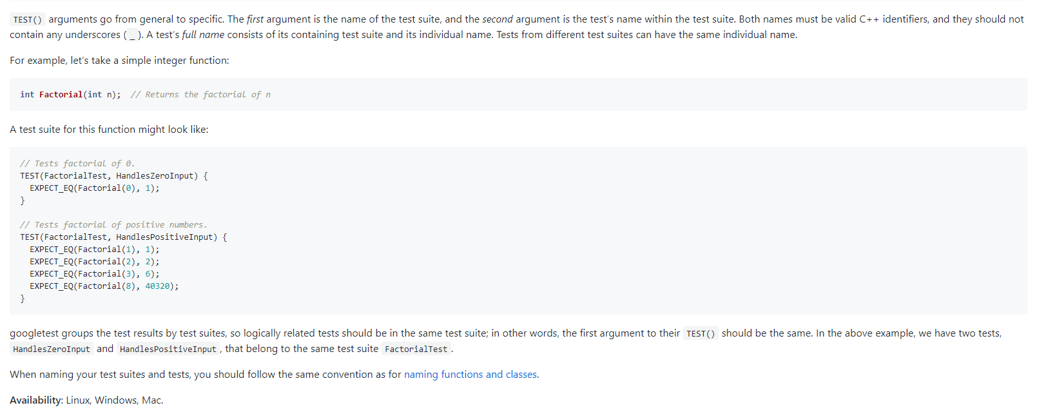Click the "Returns the factorial of n" comment

point(207,95)
